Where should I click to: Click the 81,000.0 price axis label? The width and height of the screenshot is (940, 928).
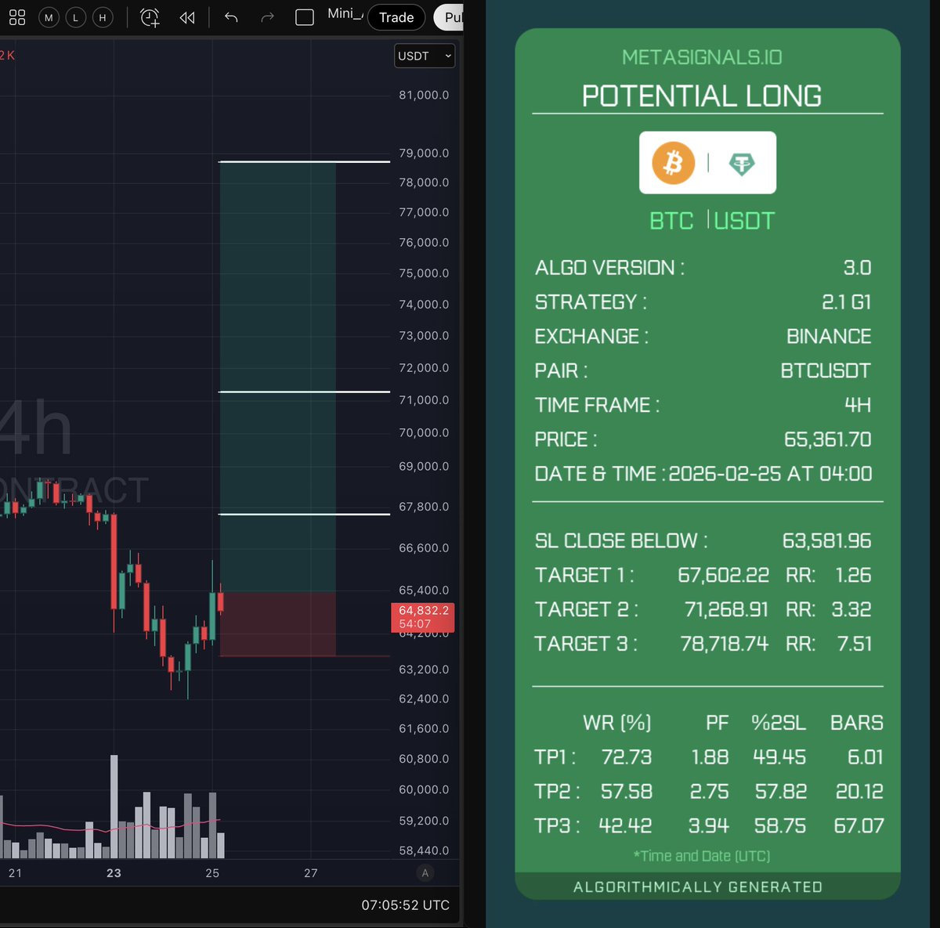click(x=424, y=95)
